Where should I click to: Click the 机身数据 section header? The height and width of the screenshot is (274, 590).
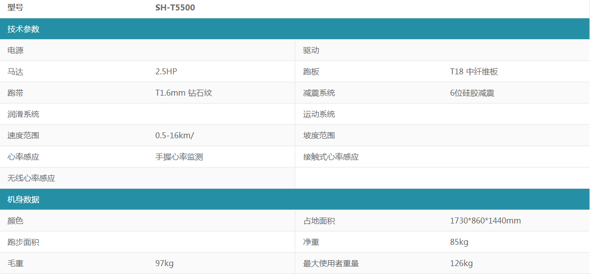pyautogui.click(x=23, y=200)
